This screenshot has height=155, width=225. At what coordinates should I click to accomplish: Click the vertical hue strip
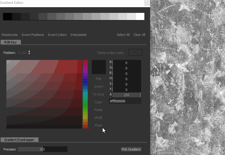(85, 94)
